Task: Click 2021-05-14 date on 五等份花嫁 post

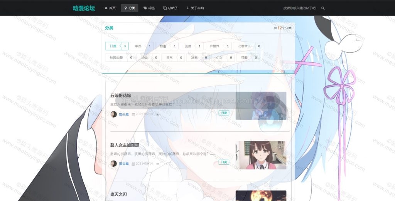Action: 144,114
